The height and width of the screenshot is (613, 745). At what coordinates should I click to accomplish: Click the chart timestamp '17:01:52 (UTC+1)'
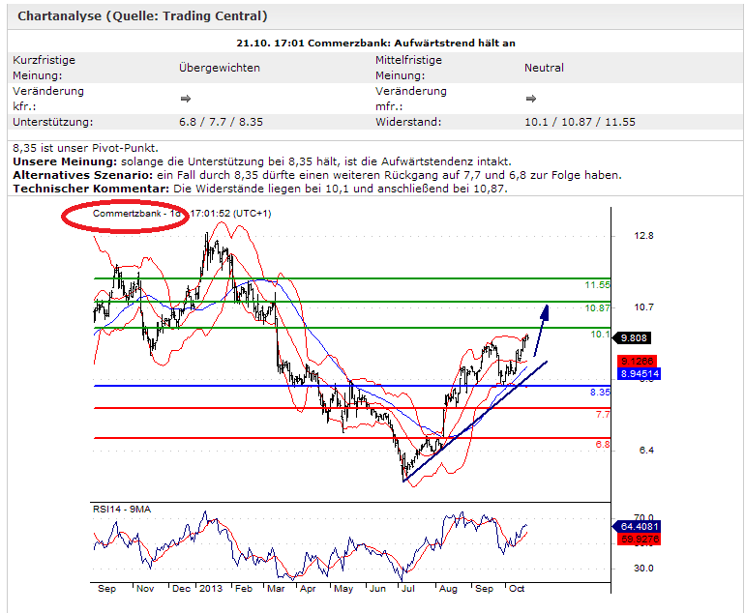231,214
